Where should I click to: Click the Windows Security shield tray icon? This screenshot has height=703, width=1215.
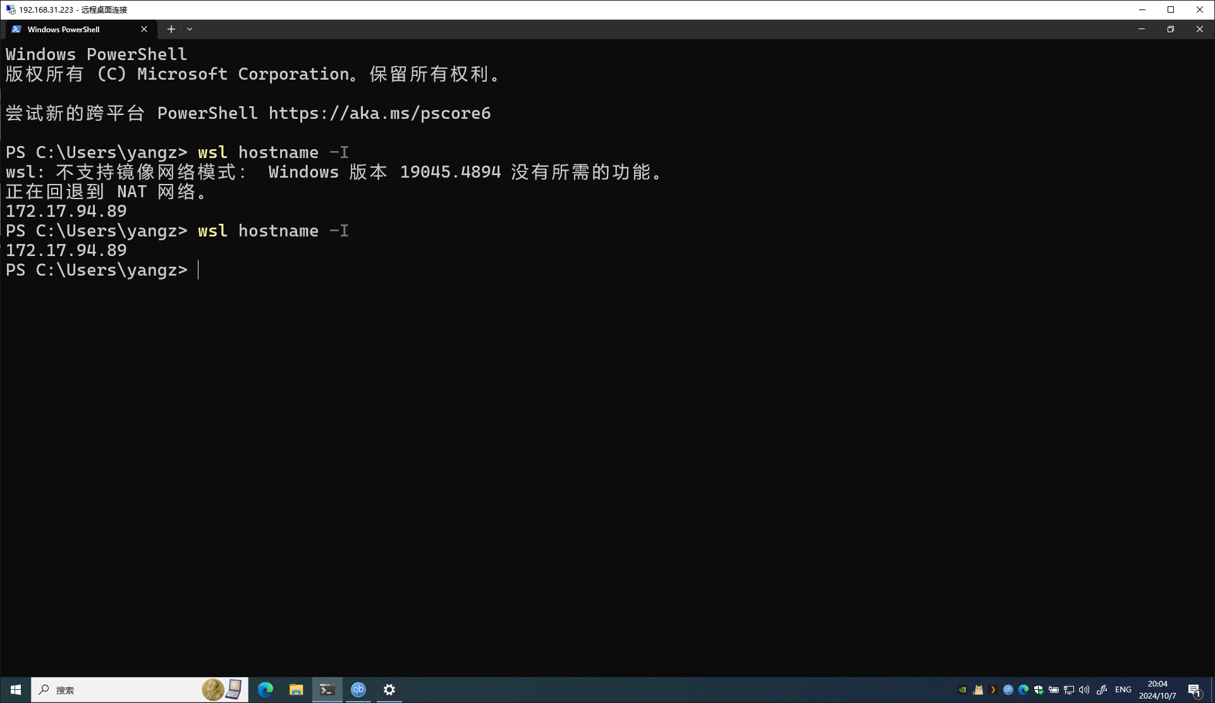point(1039,690)
